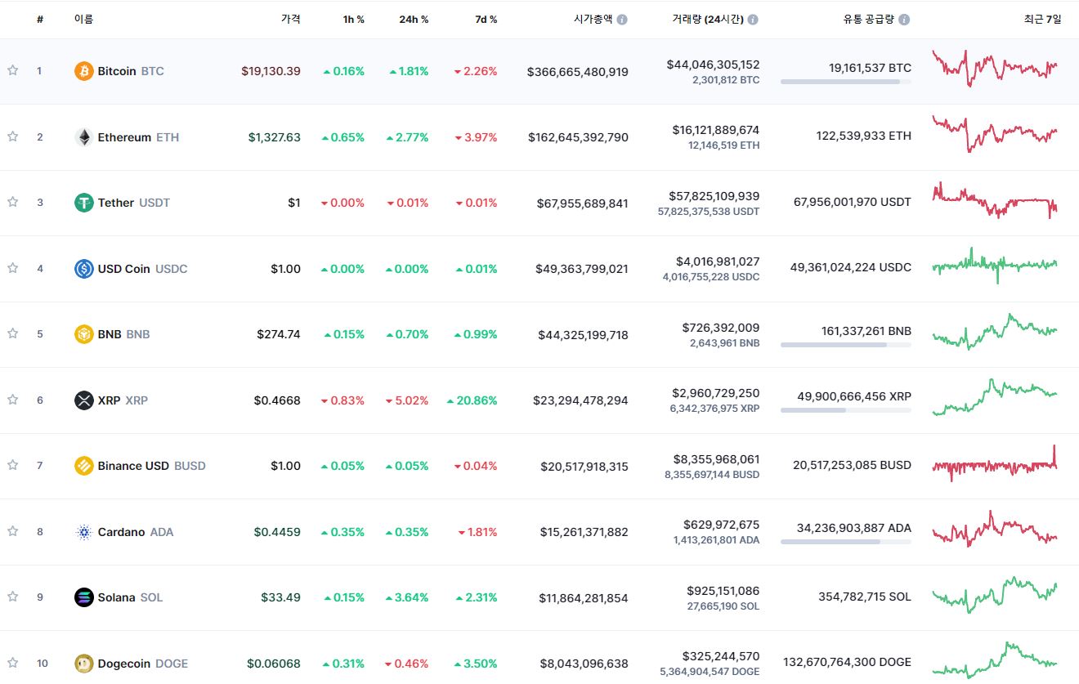The width and height of the screenshot is (1079, 684).
Task: Sort by 유통 공급량 header text
Action: coord(870,19)
